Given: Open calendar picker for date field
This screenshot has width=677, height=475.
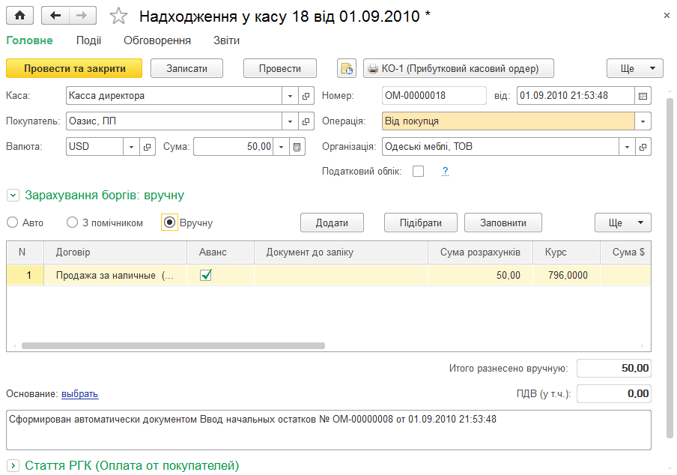Looking at the screenshot, I should click(643, 96).
